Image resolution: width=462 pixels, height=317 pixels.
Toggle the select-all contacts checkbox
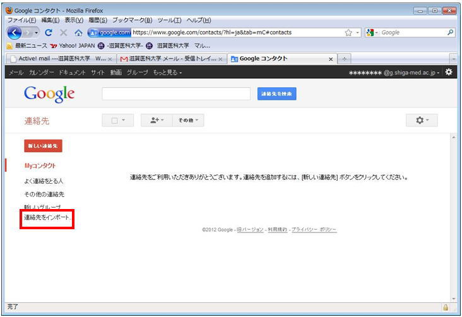click(115, 121)
